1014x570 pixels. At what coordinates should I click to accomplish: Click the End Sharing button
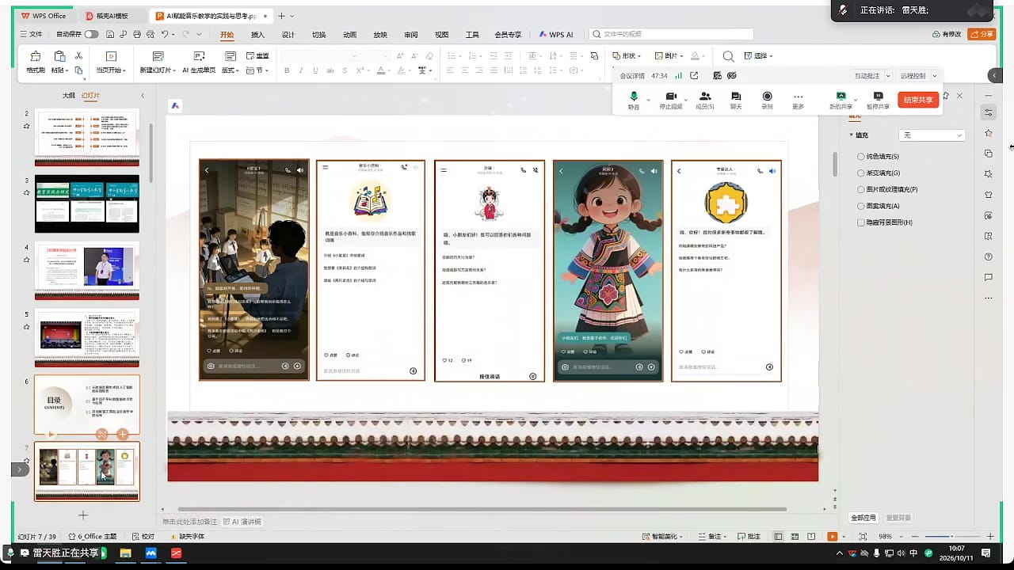click(918, 100)
